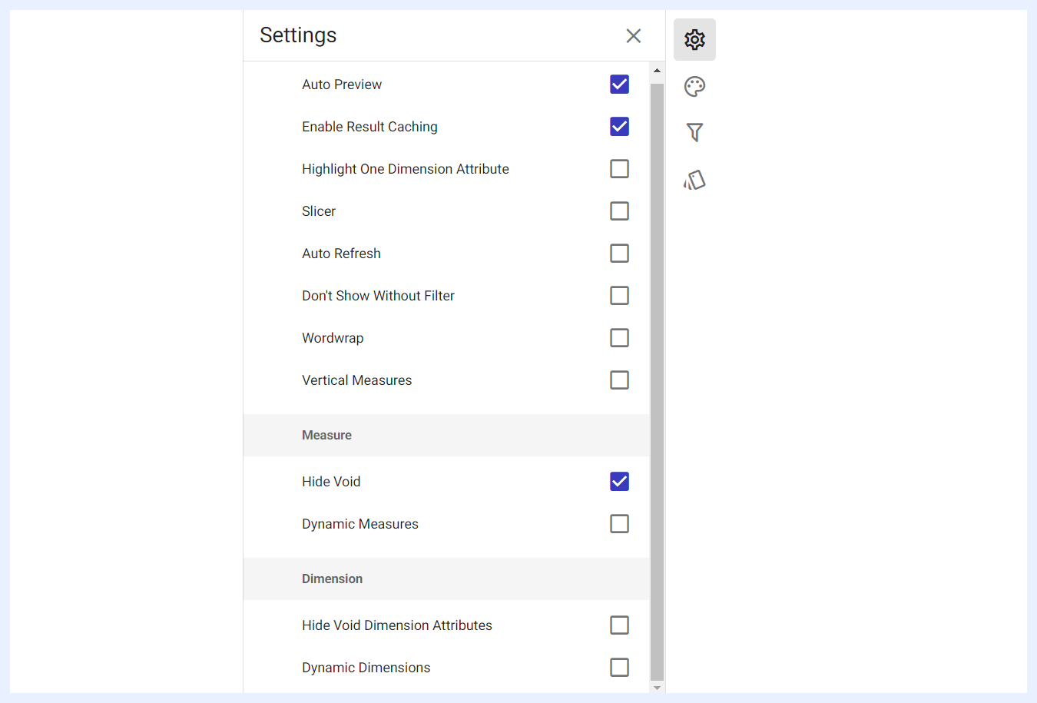Click the settings list scrollbar thumb
Viewport: 1037px width, 703px height.
pyautogui.click(x=657, y=382)
